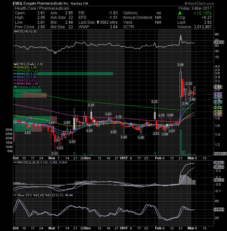
Task: Click Health Care / Pharmaceuticals sector text
Action: point(42,8)
